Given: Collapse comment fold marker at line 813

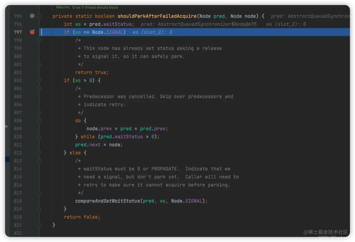Looking at the screenshot, I should click(x=39, y=161).
